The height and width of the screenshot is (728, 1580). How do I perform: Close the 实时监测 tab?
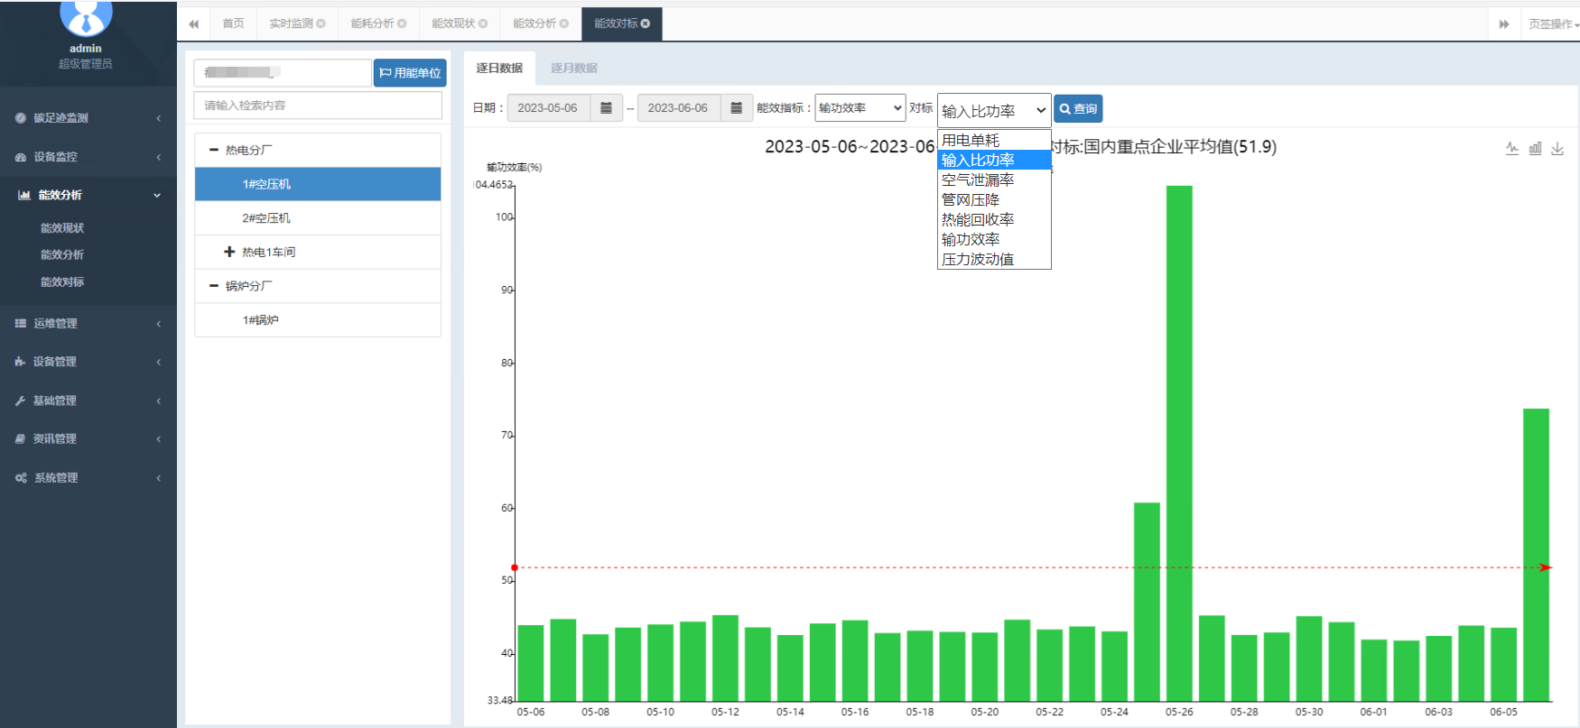click(321, 23)
